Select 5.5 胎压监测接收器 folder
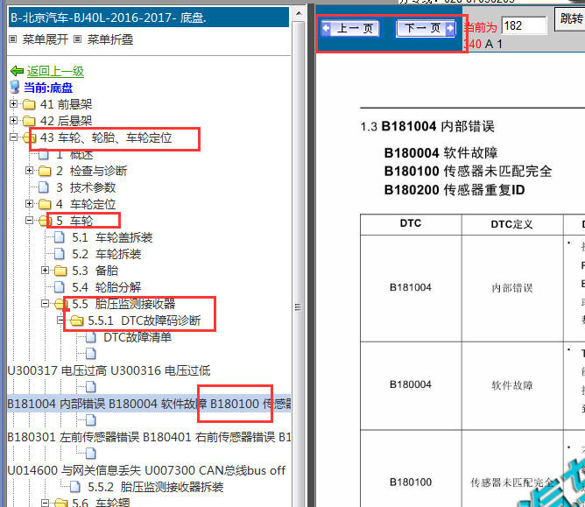This screenshot has height=507, width=585. click(x=123, y=304)
